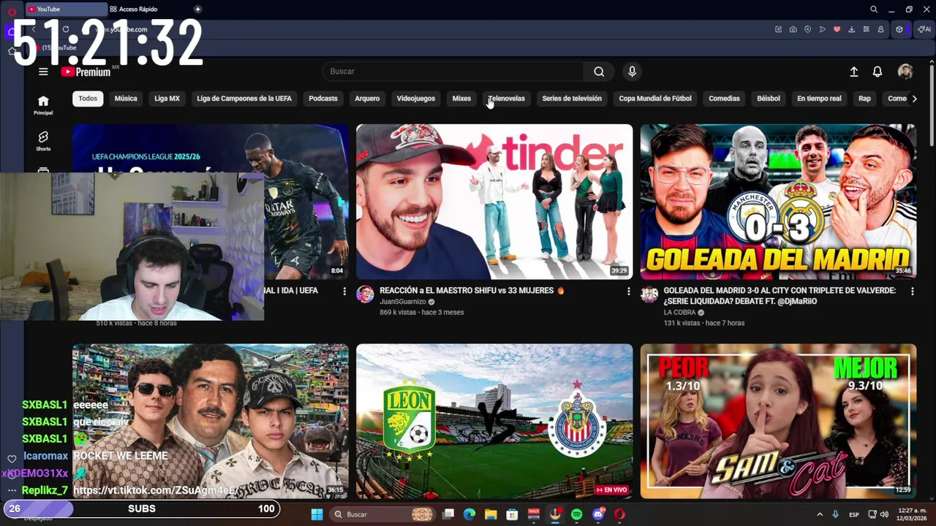Open LA COBRA channel name link
Viewport: 936px width, 526px height.
pos(679,313)
